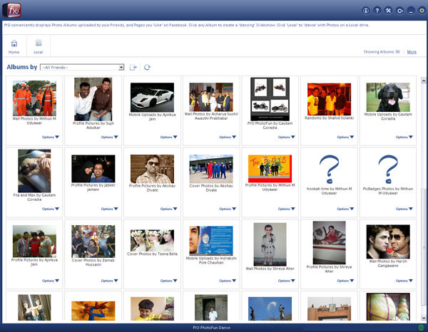This screenshot has width=428, height=332.
Task: Open the info icon in title bar
Action: [365, 11]
